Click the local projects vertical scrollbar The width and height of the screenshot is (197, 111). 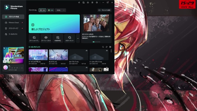pyautogui.click(x=111, y=51)
